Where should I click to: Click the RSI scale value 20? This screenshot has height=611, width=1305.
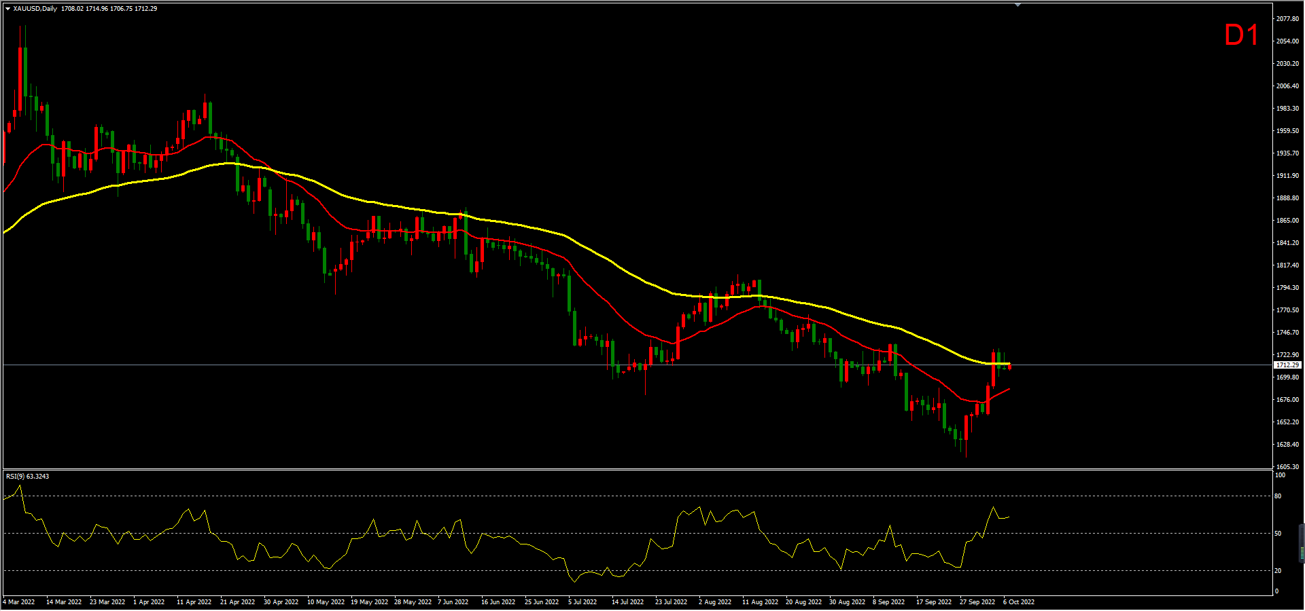[1278, 571]
